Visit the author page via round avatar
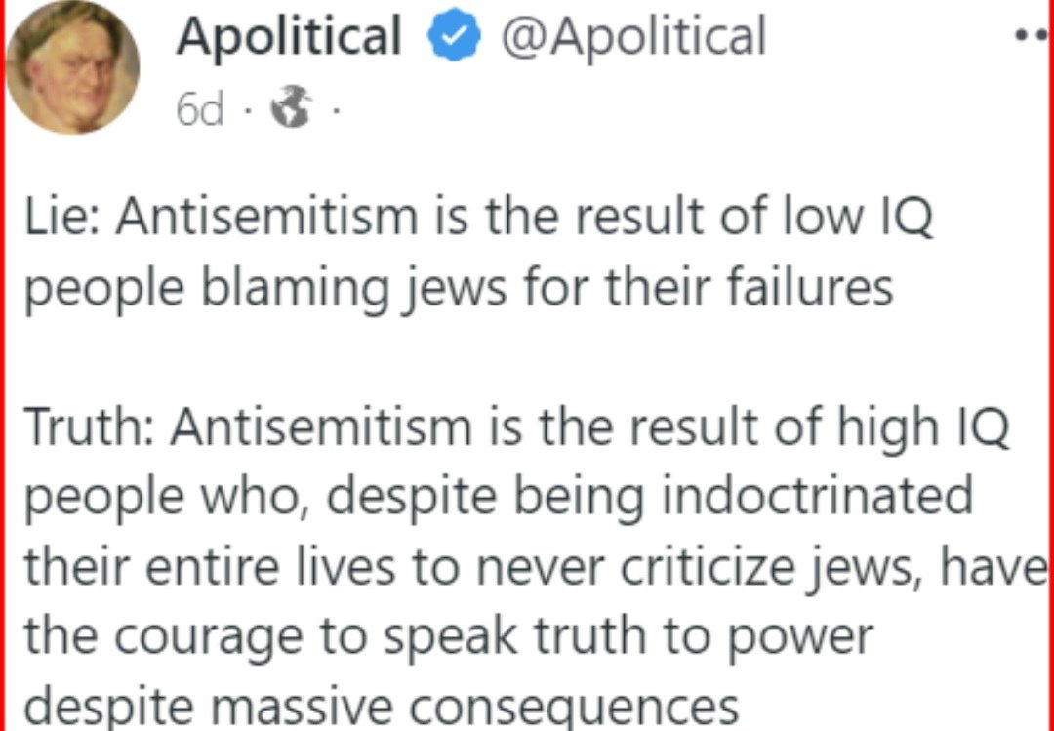Screen dimensions: 1054x731 [72, 66]
